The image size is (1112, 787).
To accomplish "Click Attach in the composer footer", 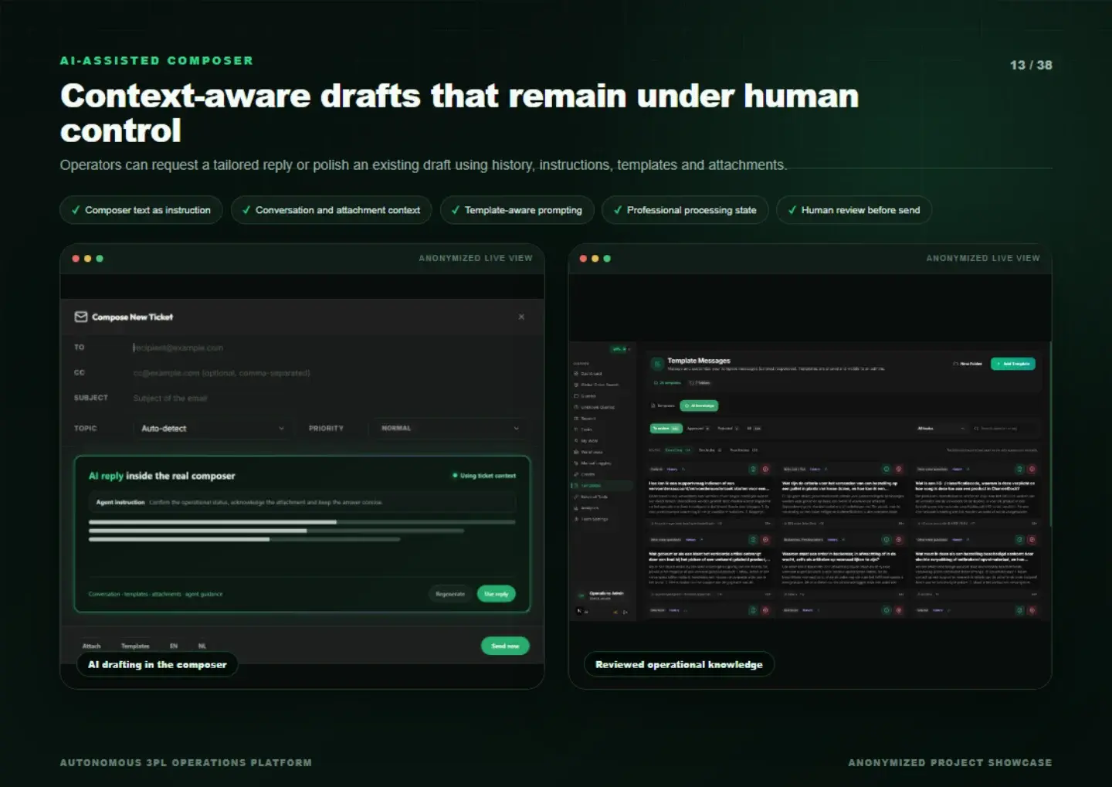I will (91, 646).
